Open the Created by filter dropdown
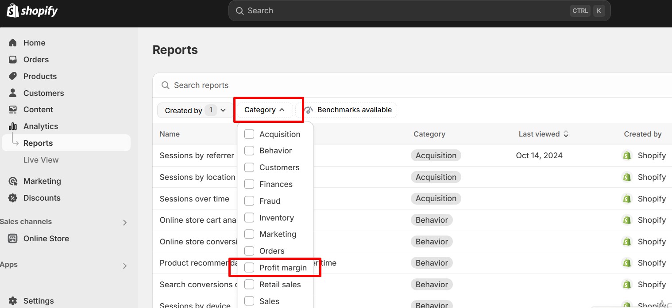672x308 pixels. pos(195,110)
